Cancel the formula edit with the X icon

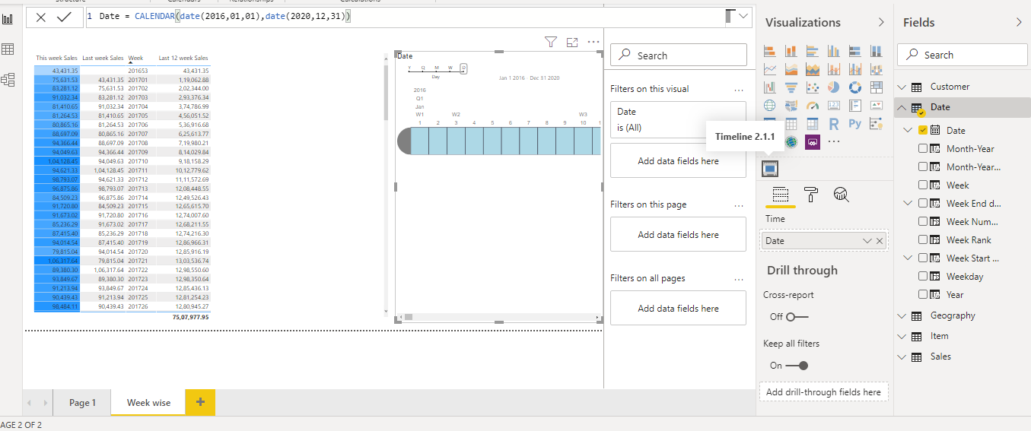(41, 17)
